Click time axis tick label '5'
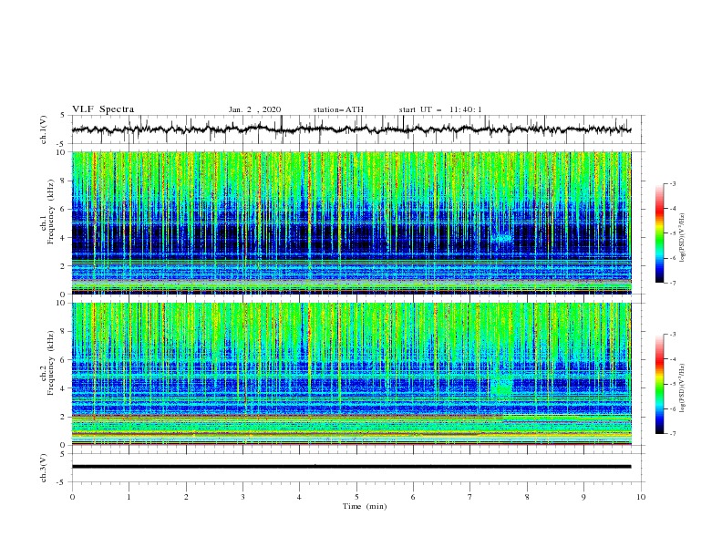This screenshot has width=722, height=558. click(356, 497)
